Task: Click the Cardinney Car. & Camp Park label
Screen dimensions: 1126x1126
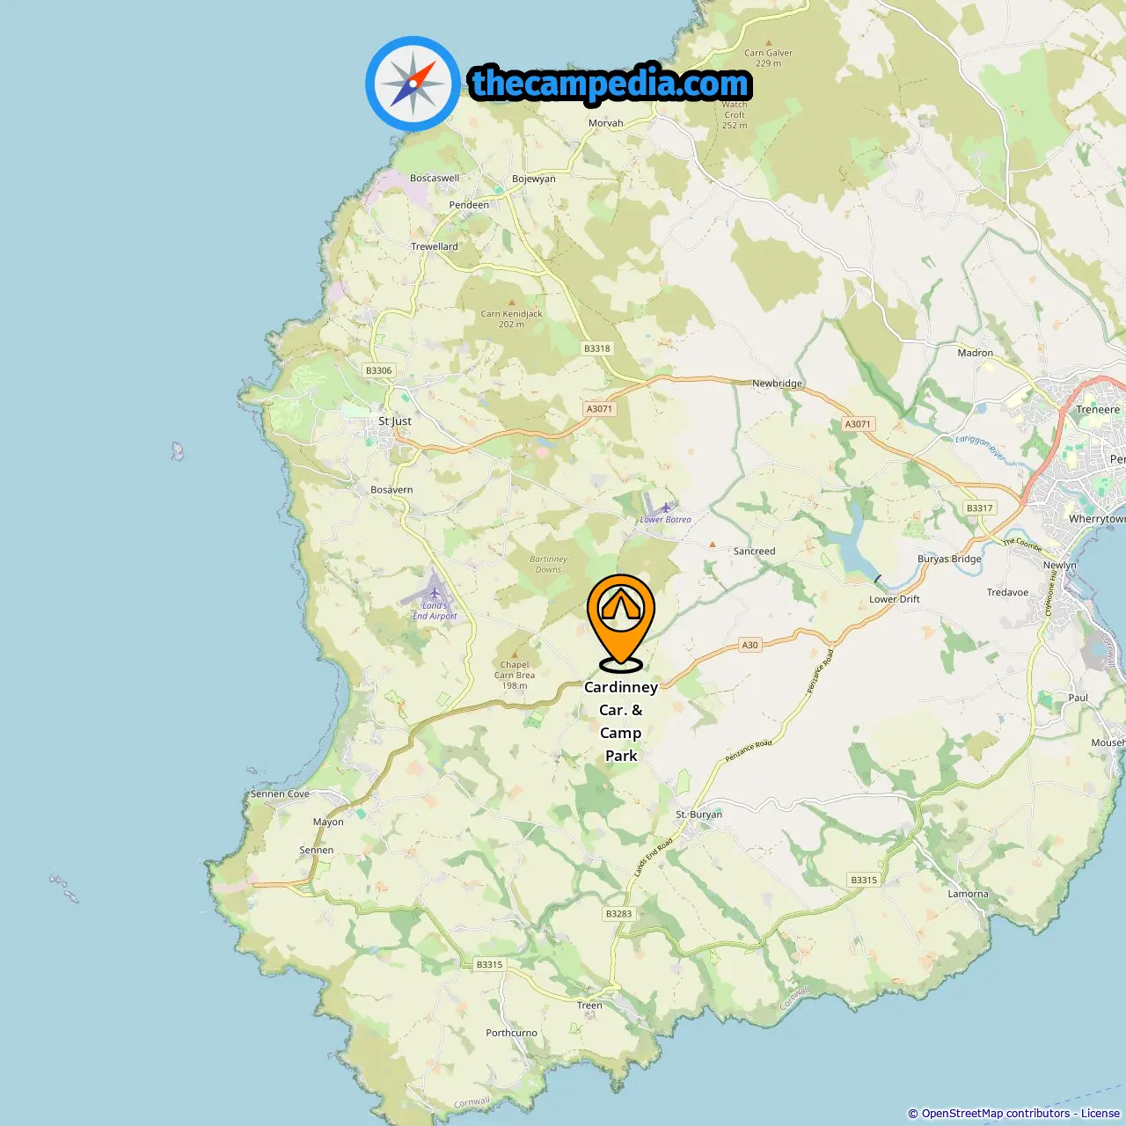Action: point(621,721)
